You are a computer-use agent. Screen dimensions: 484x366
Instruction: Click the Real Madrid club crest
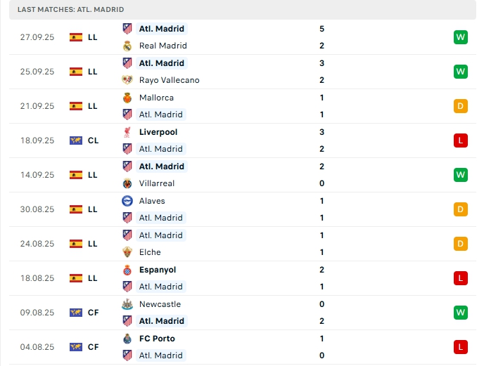coord(127,46)
